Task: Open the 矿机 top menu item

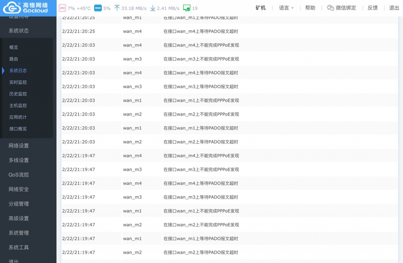Action: point(261,8)
